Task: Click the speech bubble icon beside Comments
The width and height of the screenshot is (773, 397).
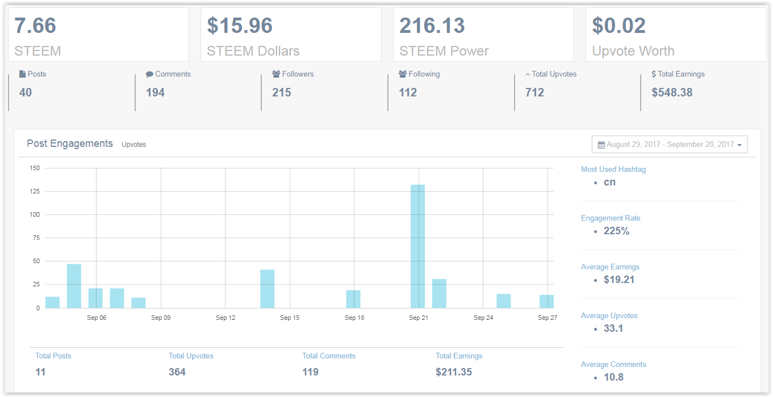Action: (149, 74)
